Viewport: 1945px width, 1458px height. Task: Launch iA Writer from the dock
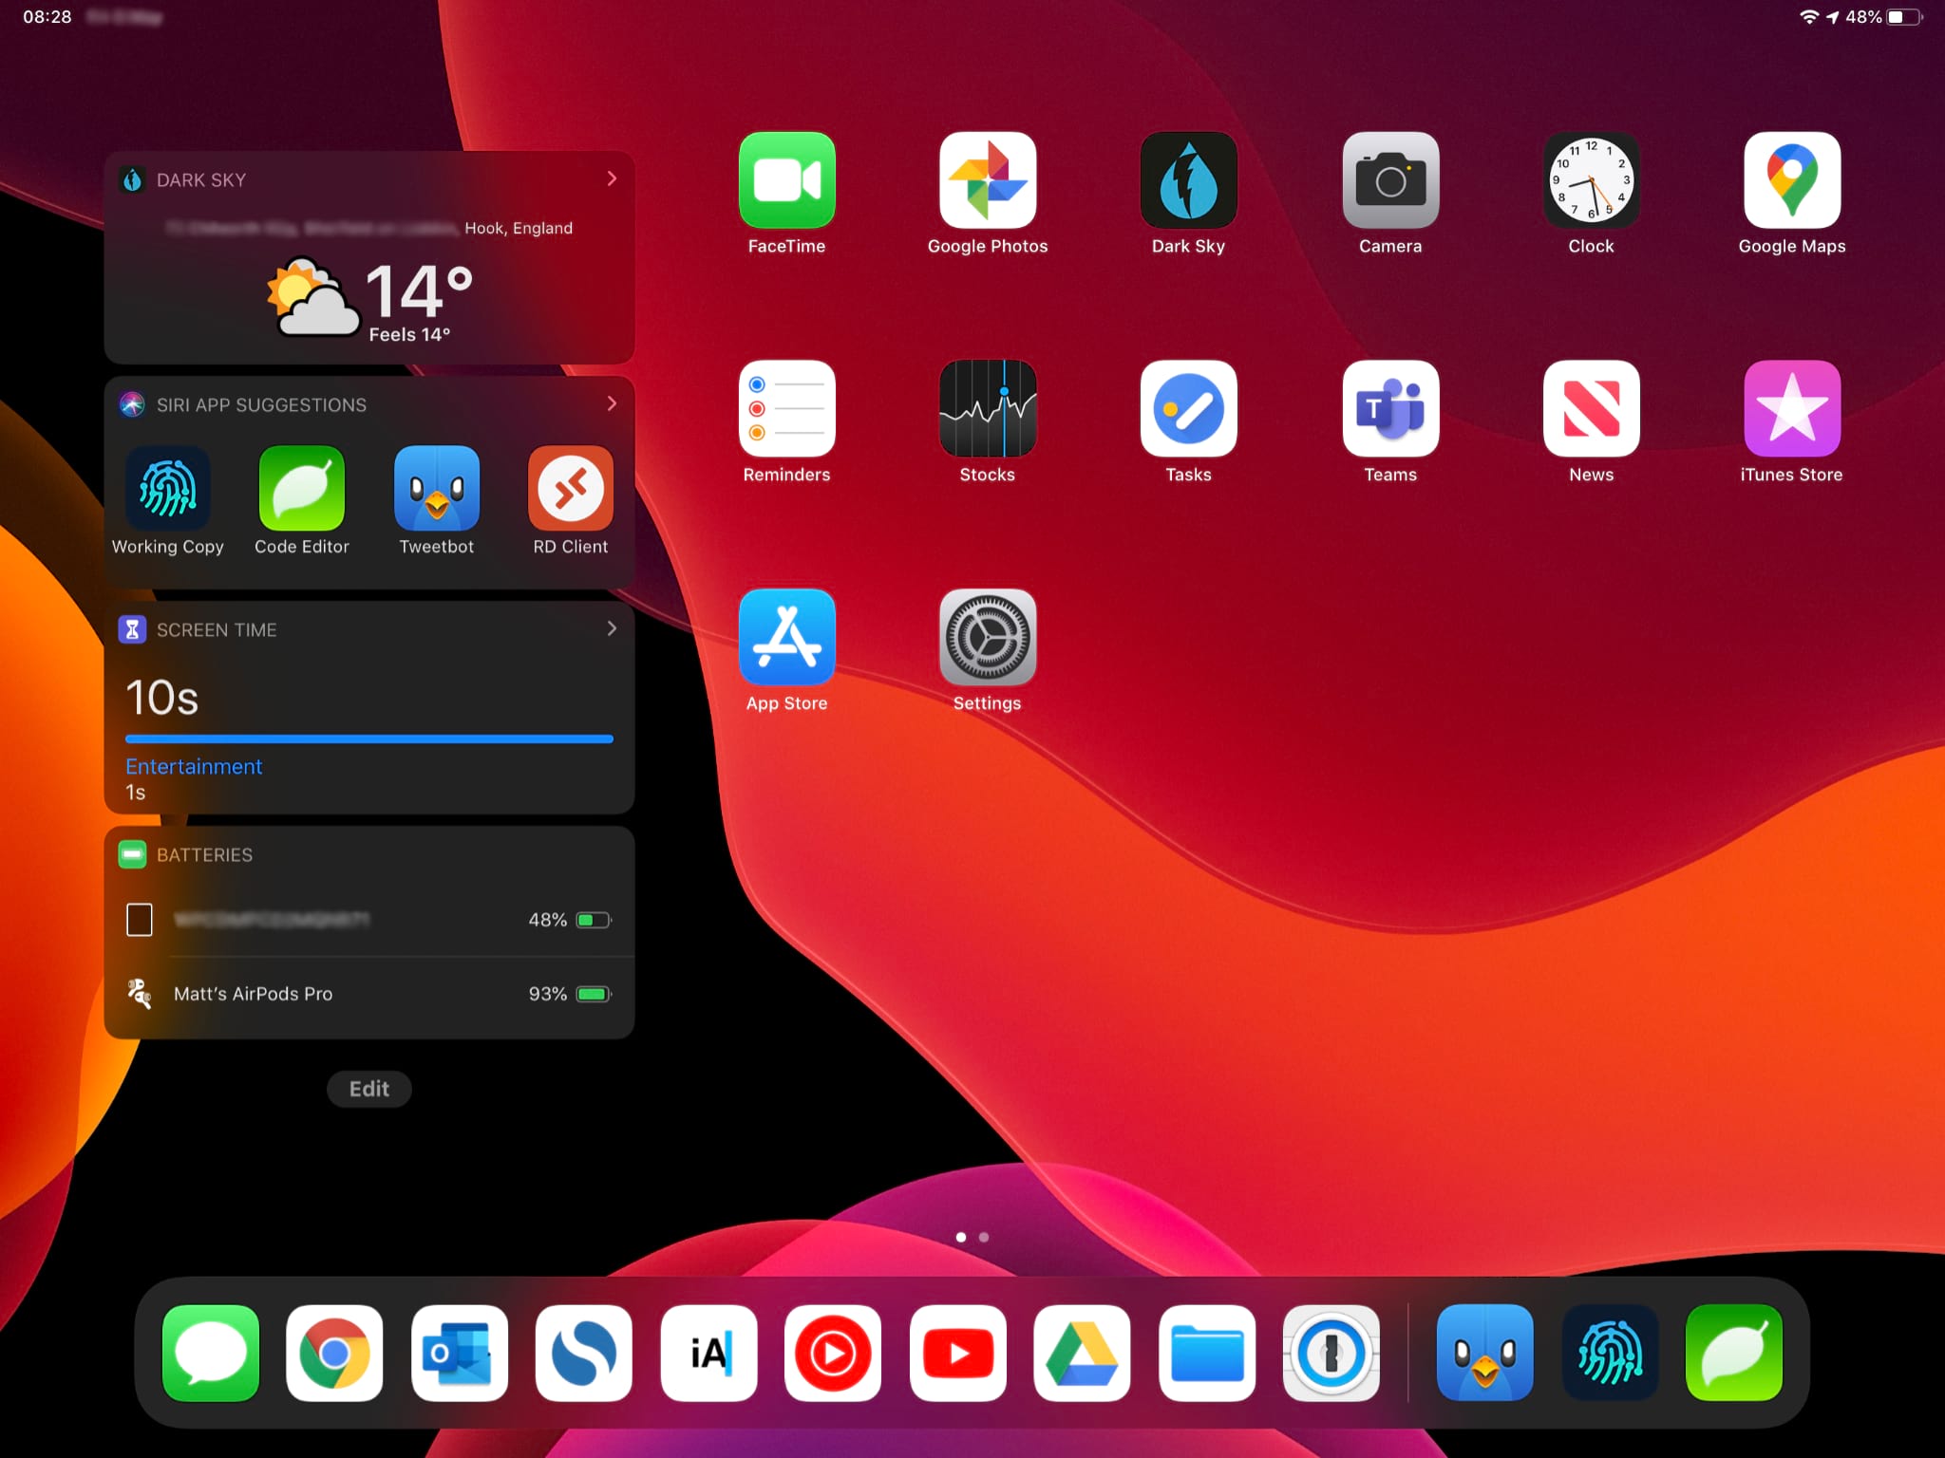(709, 1354)
